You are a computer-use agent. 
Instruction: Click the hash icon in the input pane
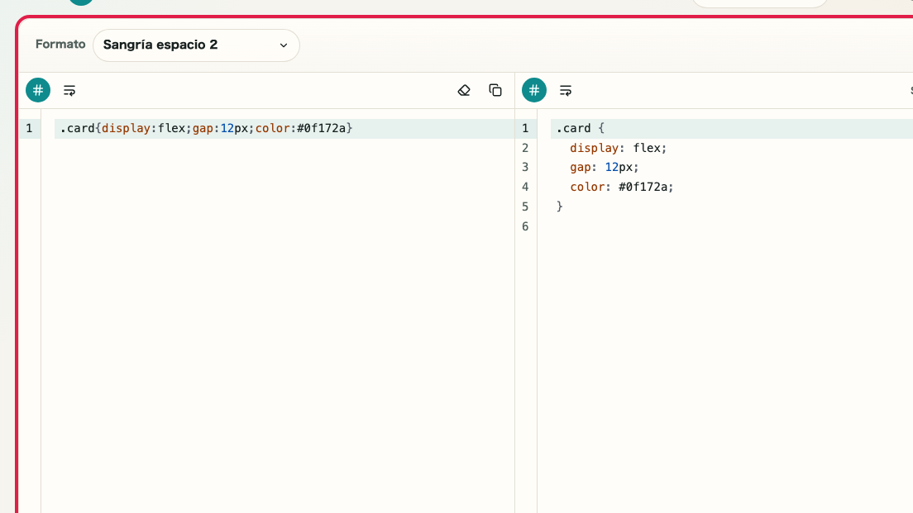tap(38, 90)
